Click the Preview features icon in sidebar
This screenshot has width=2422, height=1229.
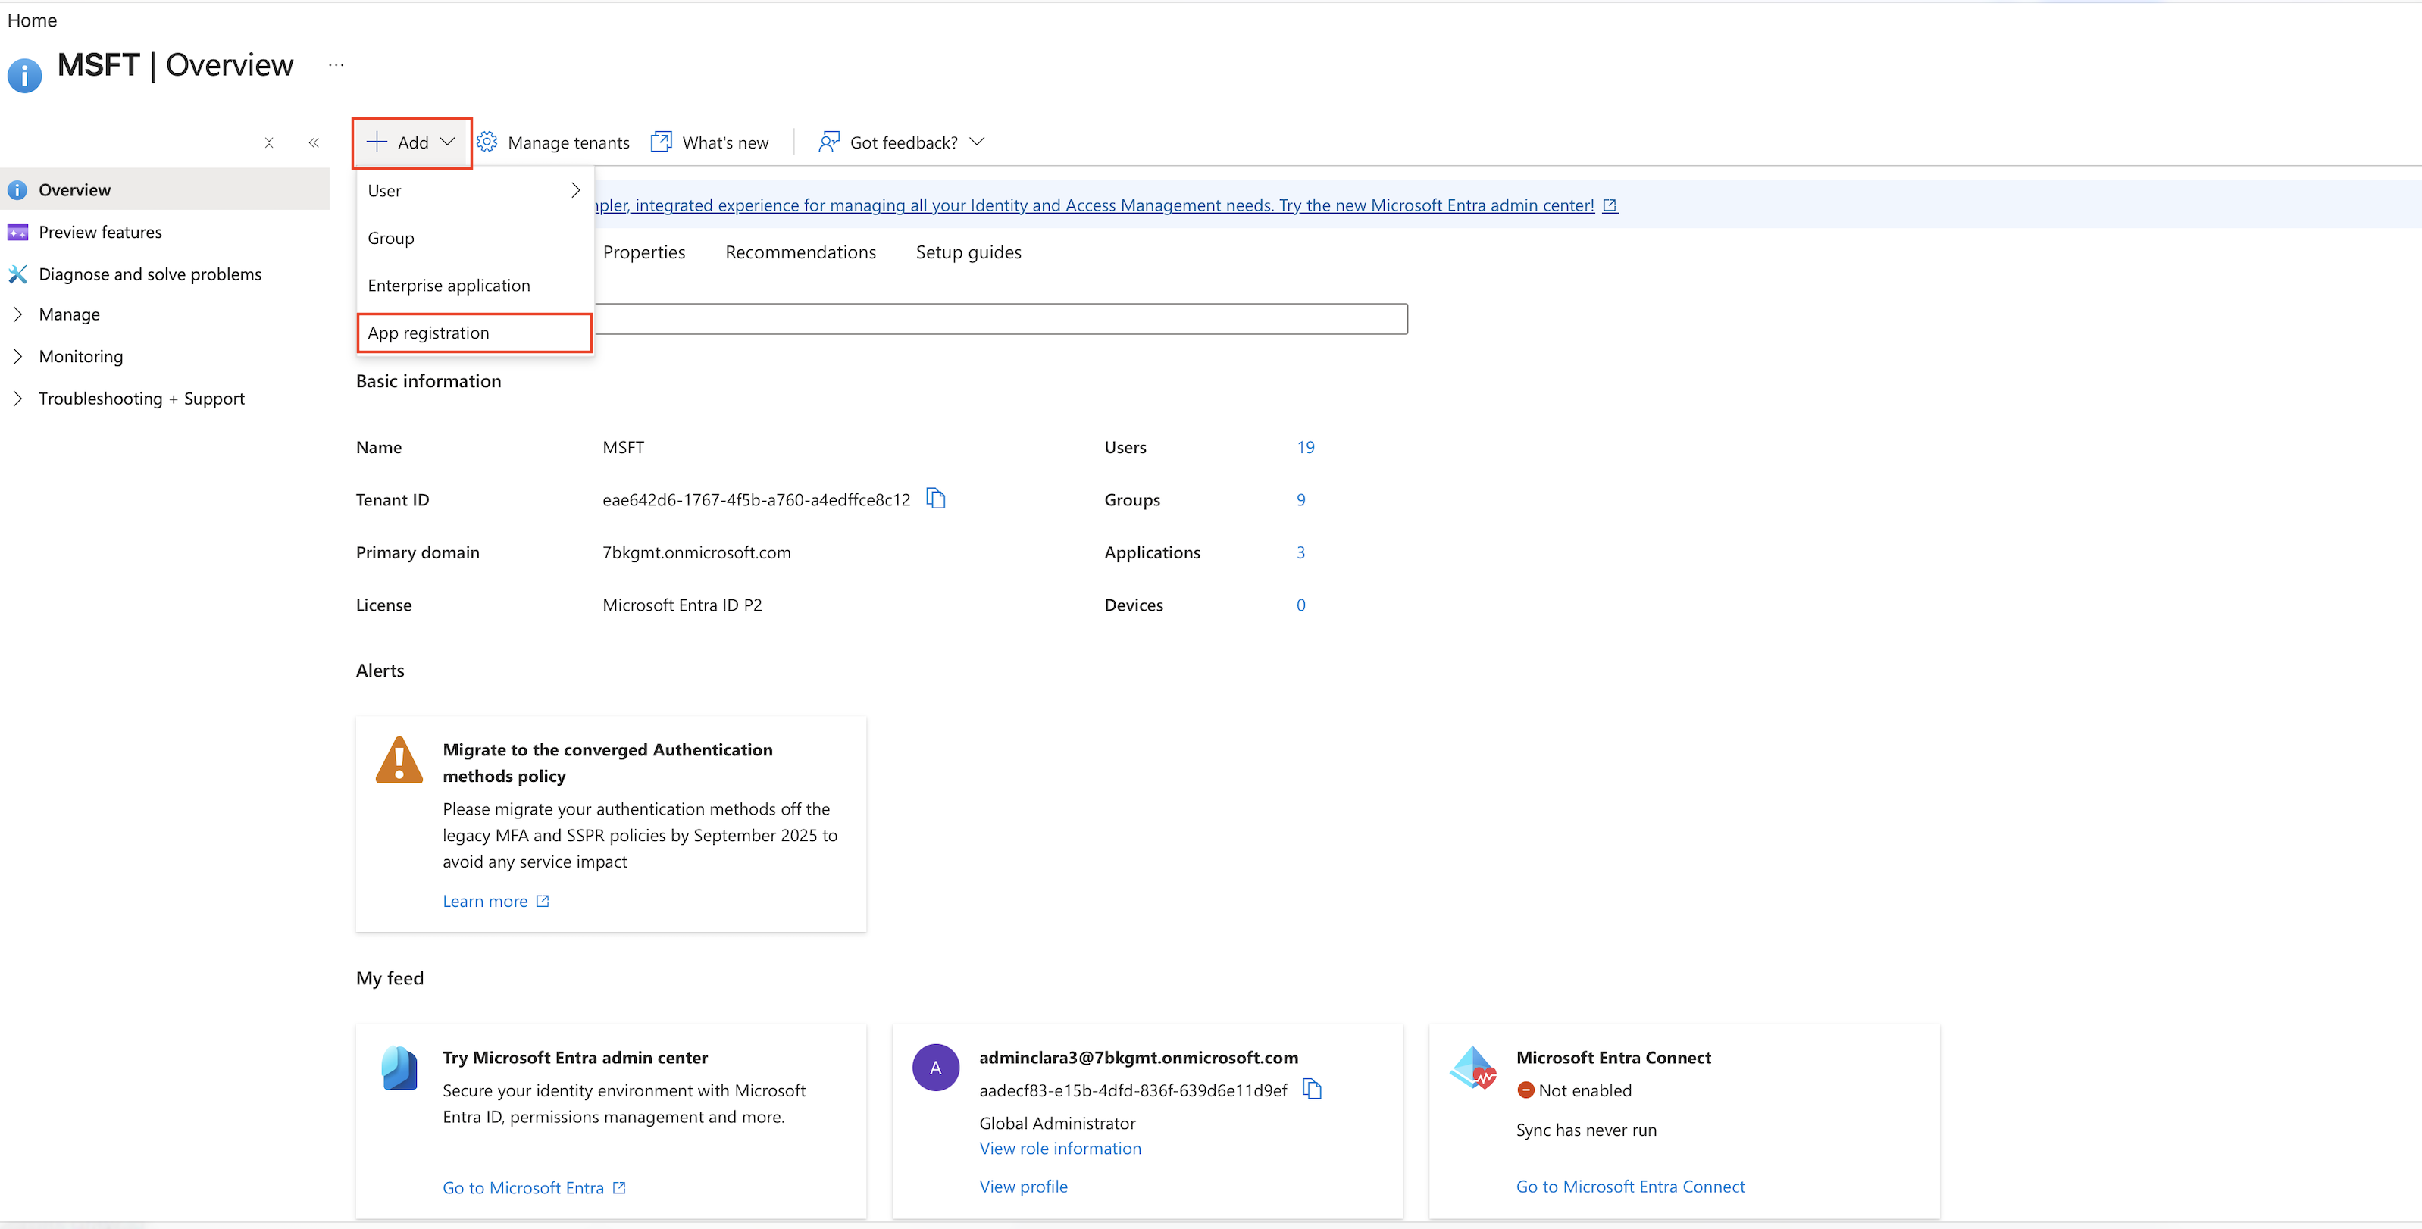click(18, 231)
